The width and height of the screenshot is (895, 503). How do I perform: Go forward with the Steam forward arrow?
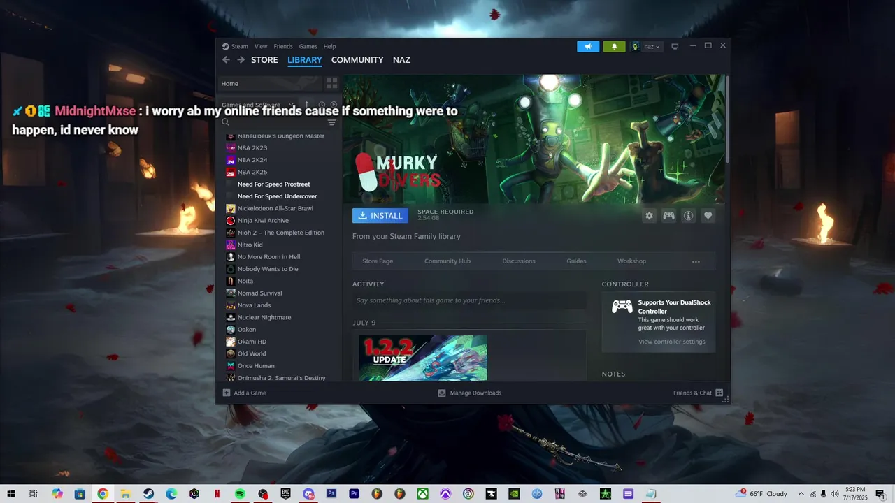(241, 60)
